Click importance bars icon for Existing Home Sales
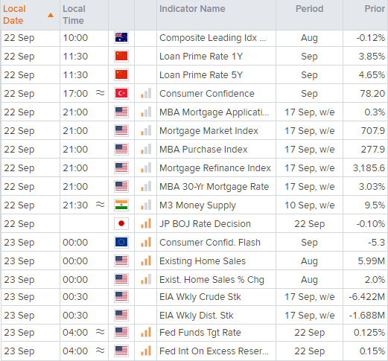The height and width of the screenshot is (361, 388). click(146, 261)
